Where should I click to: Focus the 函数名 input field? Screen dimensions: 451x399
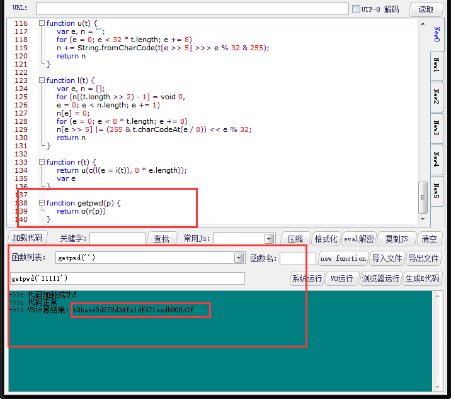point(298,258)
